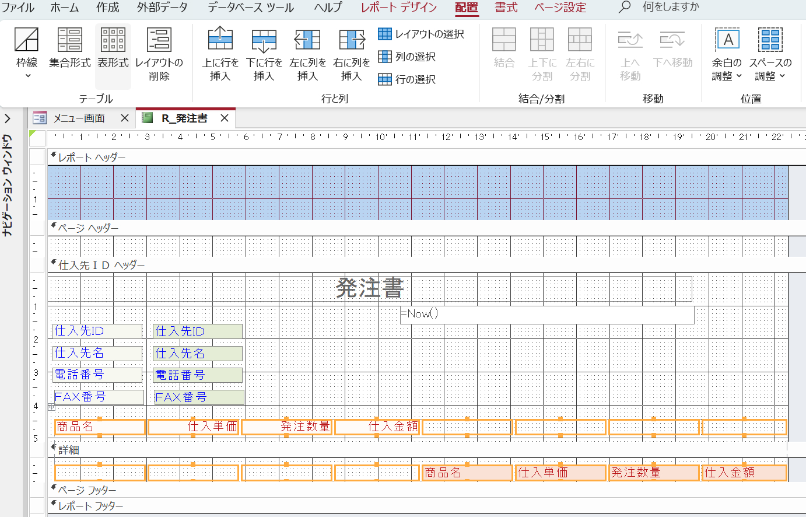Select 仕入金額 text box in 詳細
This screenshot has height=517, width=806.
744,473
